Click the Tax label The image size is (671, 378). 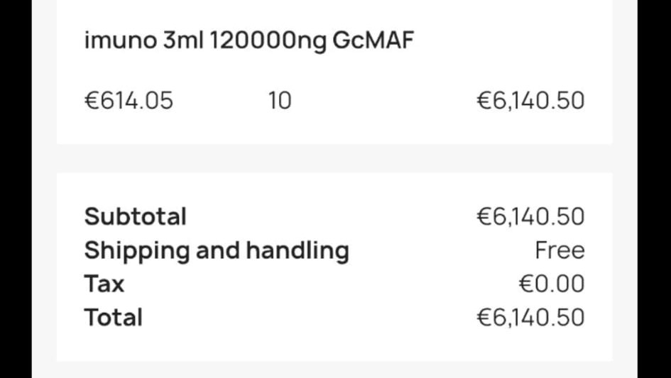(x=104, y=284)
